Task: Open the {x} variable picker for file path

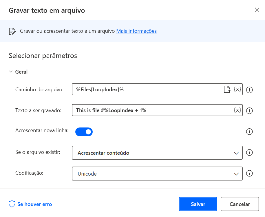Action: click(x=237, y=89)
